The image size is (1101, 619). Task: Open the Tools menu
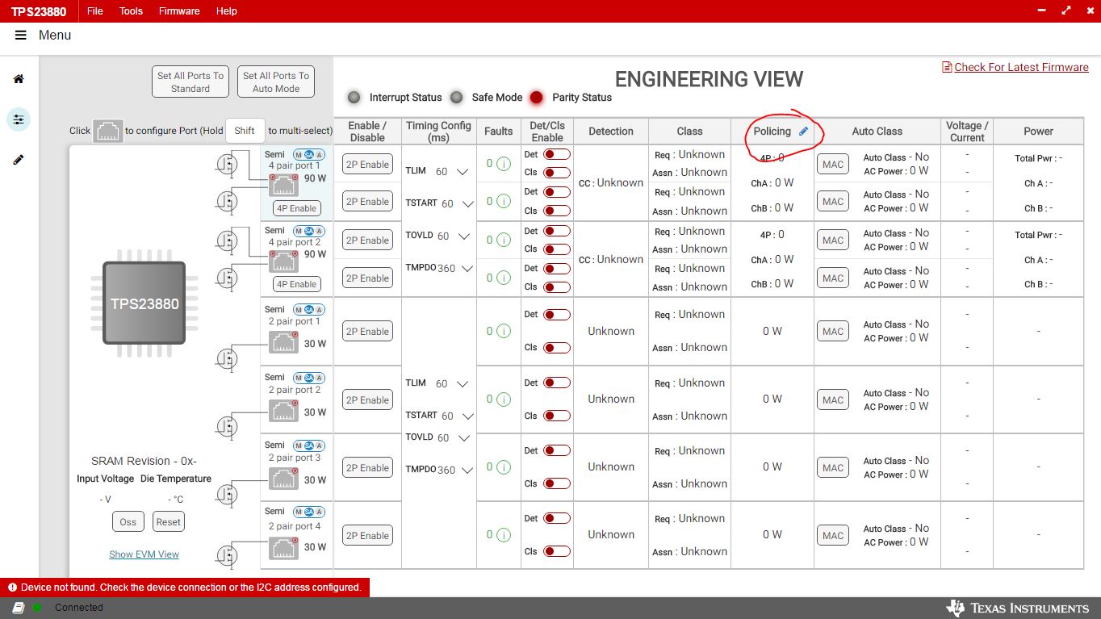point(131,11)
